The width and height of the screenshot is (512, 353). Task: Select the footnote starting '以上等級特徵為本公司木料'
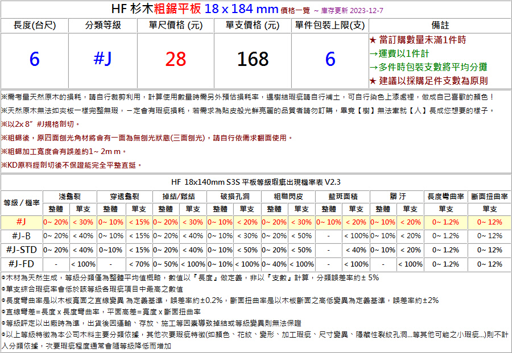255,340
